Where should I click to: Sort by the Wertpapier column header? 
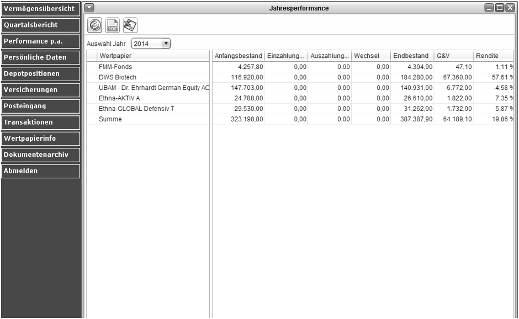153,56
